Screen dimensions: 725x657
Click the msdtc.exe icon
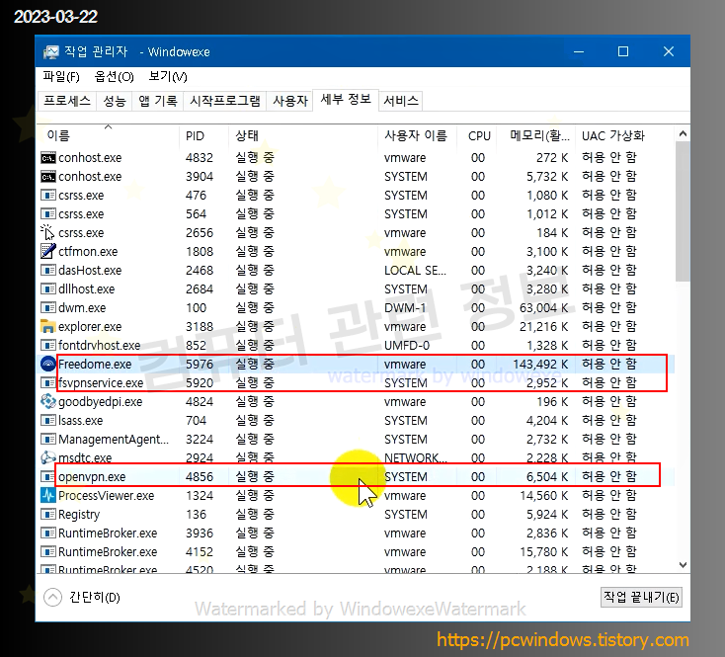(48, 457)
